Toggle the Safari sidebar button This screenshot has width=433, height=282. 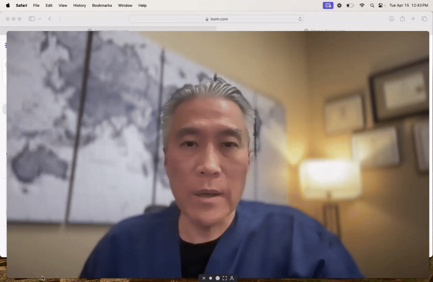(32, 19)
